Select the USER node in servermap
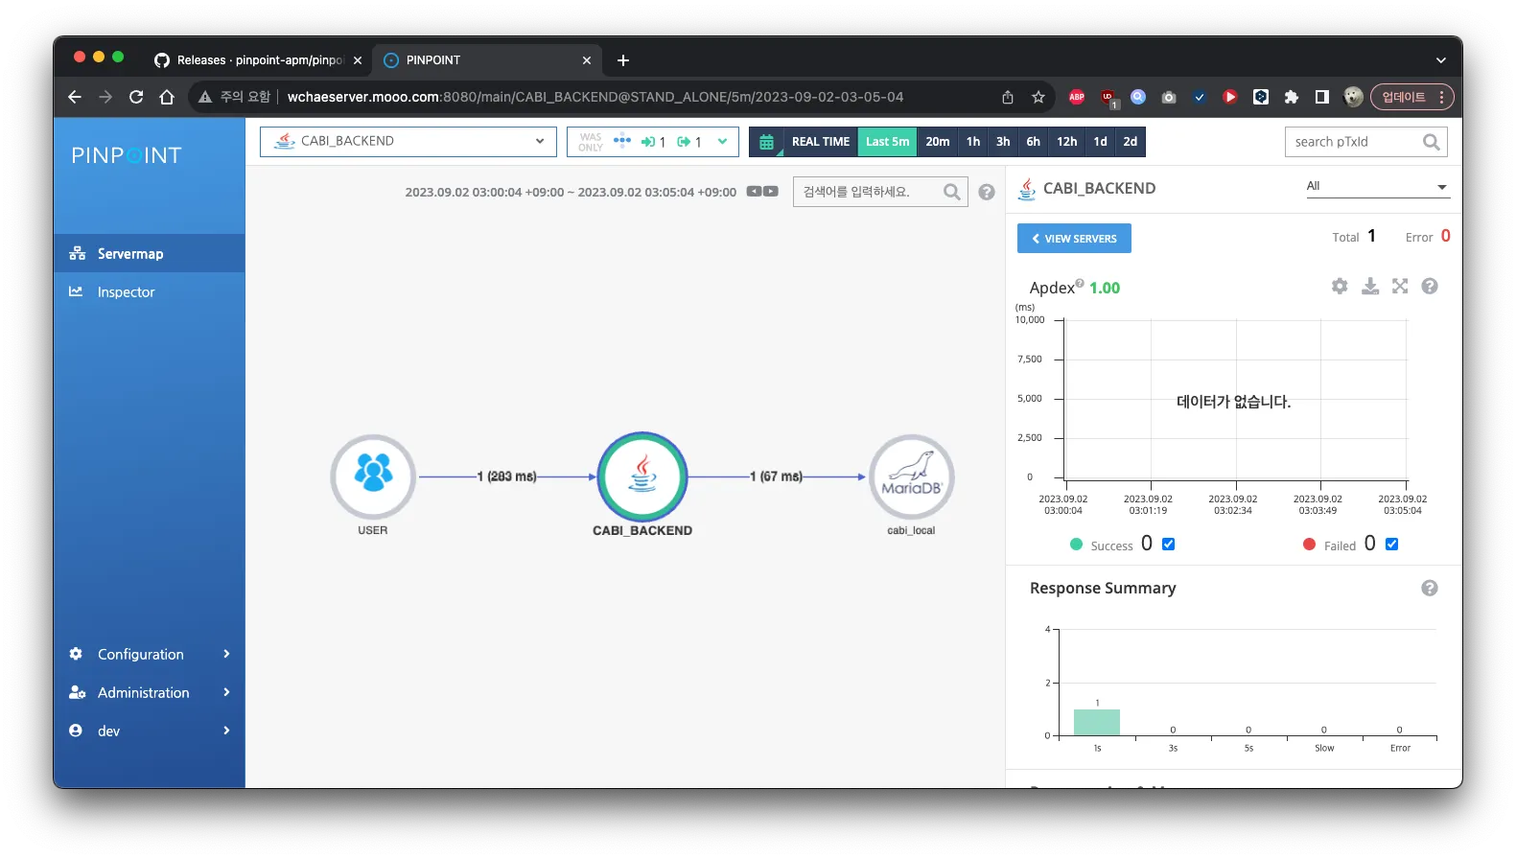1516x859 pixels. pyautogui.click(x=373, y=476)
